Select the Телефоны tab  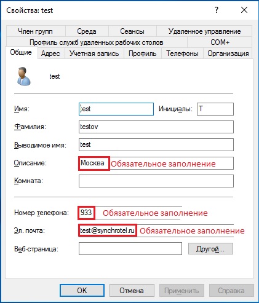click(182, 53)
